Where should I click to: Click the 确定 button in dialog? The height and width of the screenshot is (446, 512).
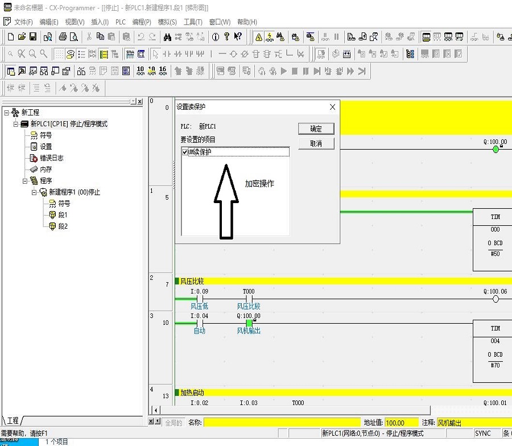pos(316,129)
